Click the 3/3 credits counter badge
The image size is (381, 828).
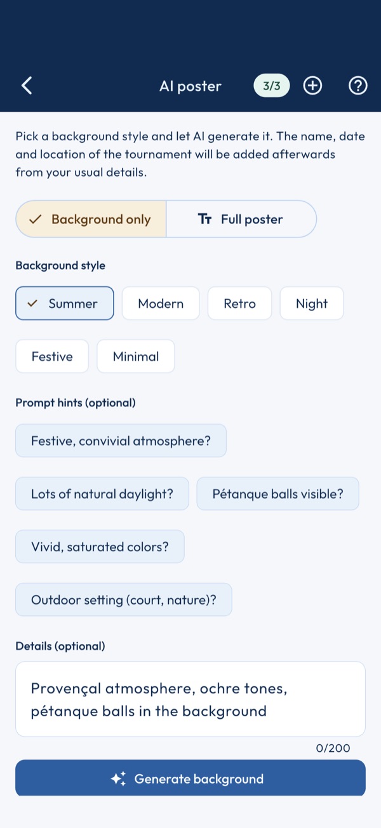[272, 86]
